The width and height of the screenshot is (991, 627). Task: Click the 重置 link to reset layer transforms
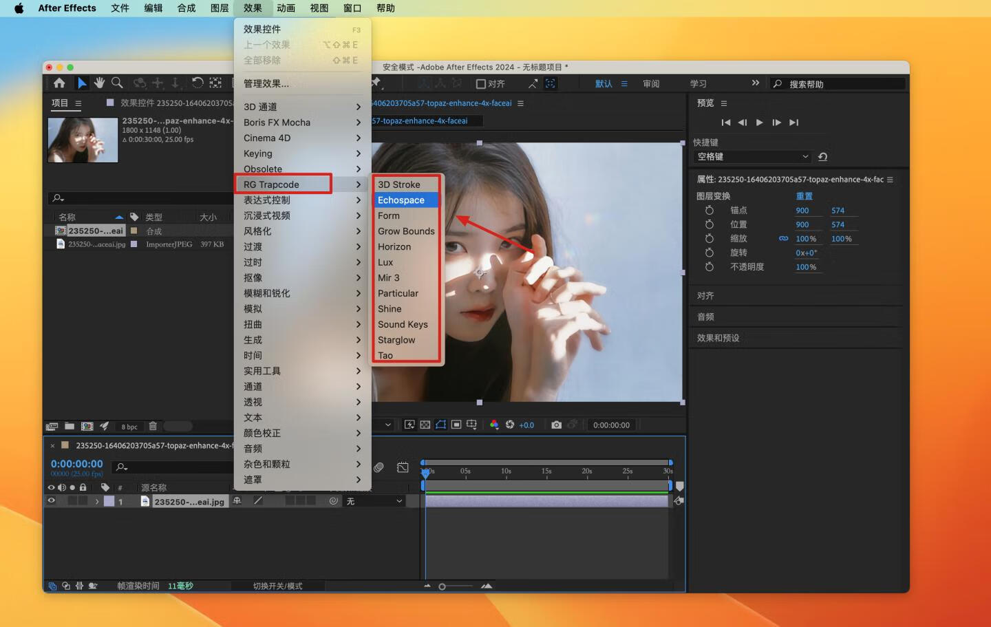point(802,195)
